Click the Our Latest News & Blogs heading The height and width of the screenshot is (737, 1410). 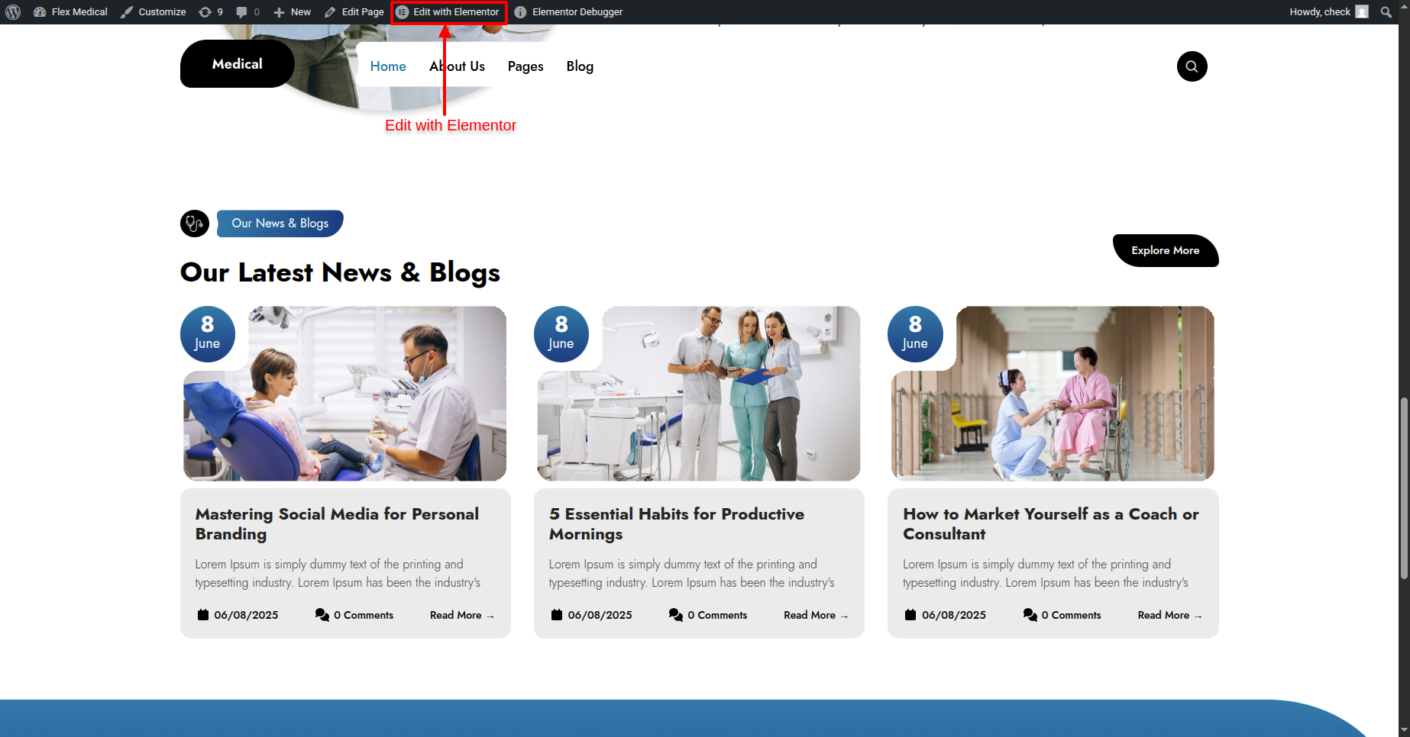[x=340, y=273]
